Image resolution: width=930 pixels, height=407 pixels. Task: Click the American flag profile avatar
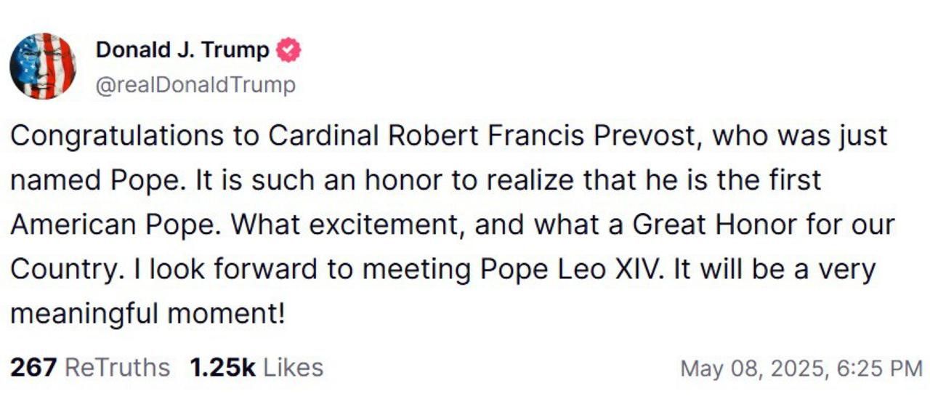click(43, 66)
